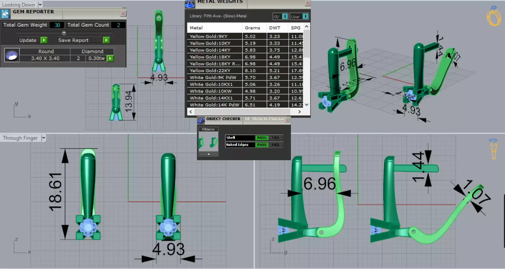Click the Gem Reporter panel icon
This screenshot has width=505, height=269.
[x=5, y=14]
